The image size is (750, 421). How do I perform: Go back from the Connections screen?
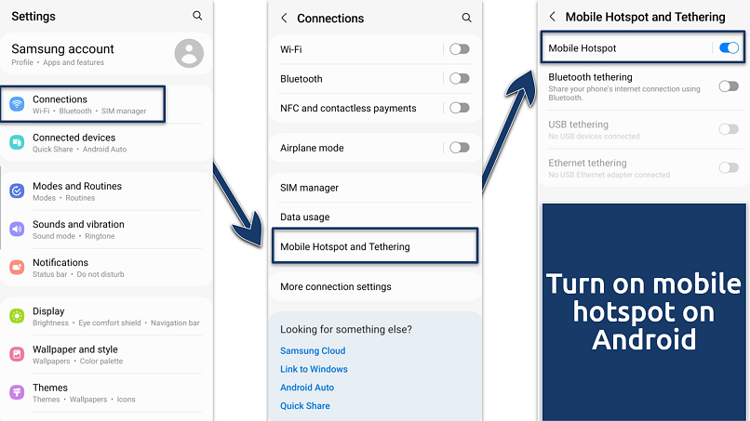(x=284, y=19)
